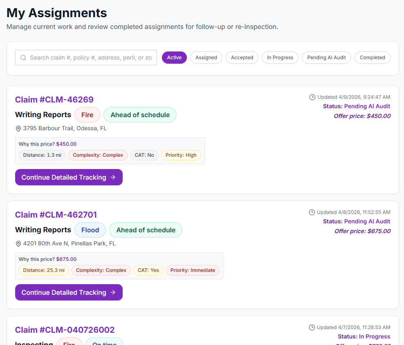Select the Active filter tab

pos(174,58)
